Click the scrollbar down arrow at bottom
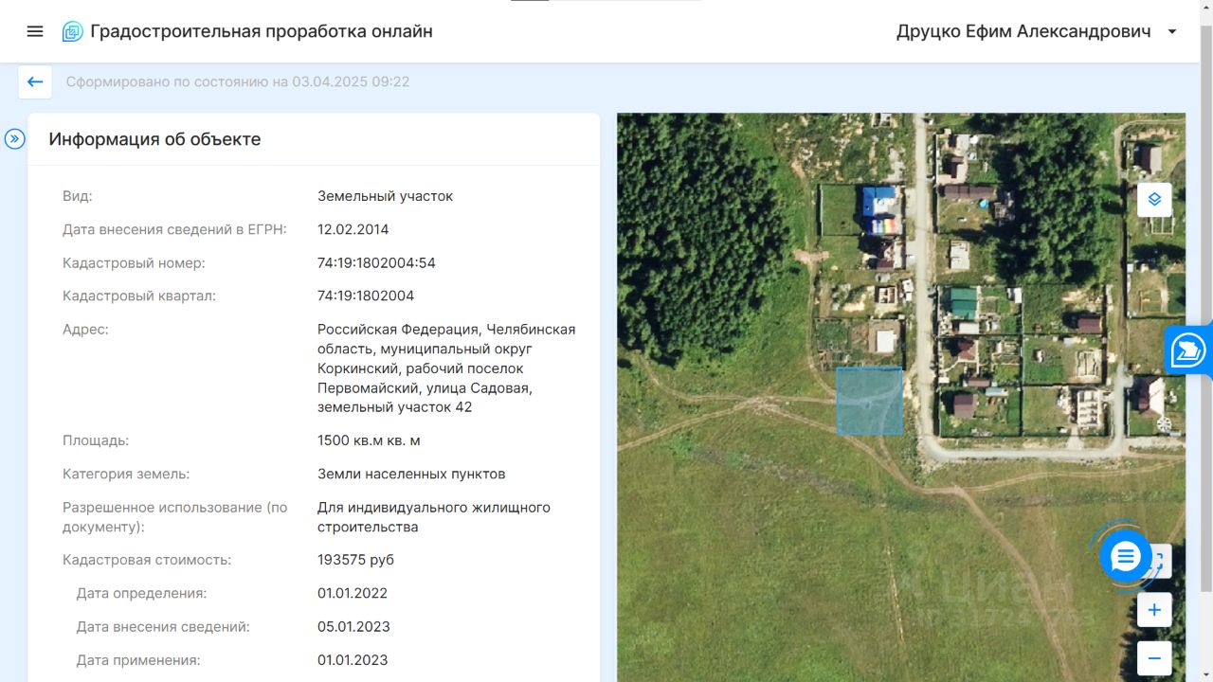 [1205, 674]
